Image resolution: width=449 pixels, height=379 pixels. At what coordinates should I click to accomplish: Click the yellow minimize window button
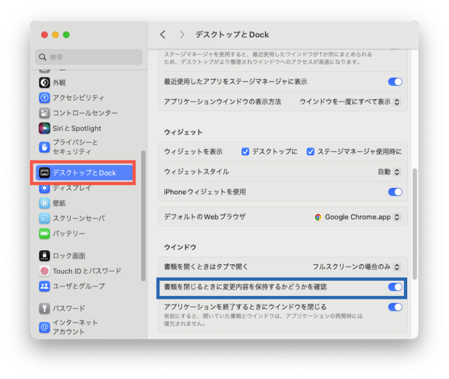(x=56, y=35)
